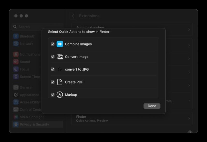The image size is (207, 142).
Task: Click the Screen Time hourglass icon
Action: [x=16, y=77]
